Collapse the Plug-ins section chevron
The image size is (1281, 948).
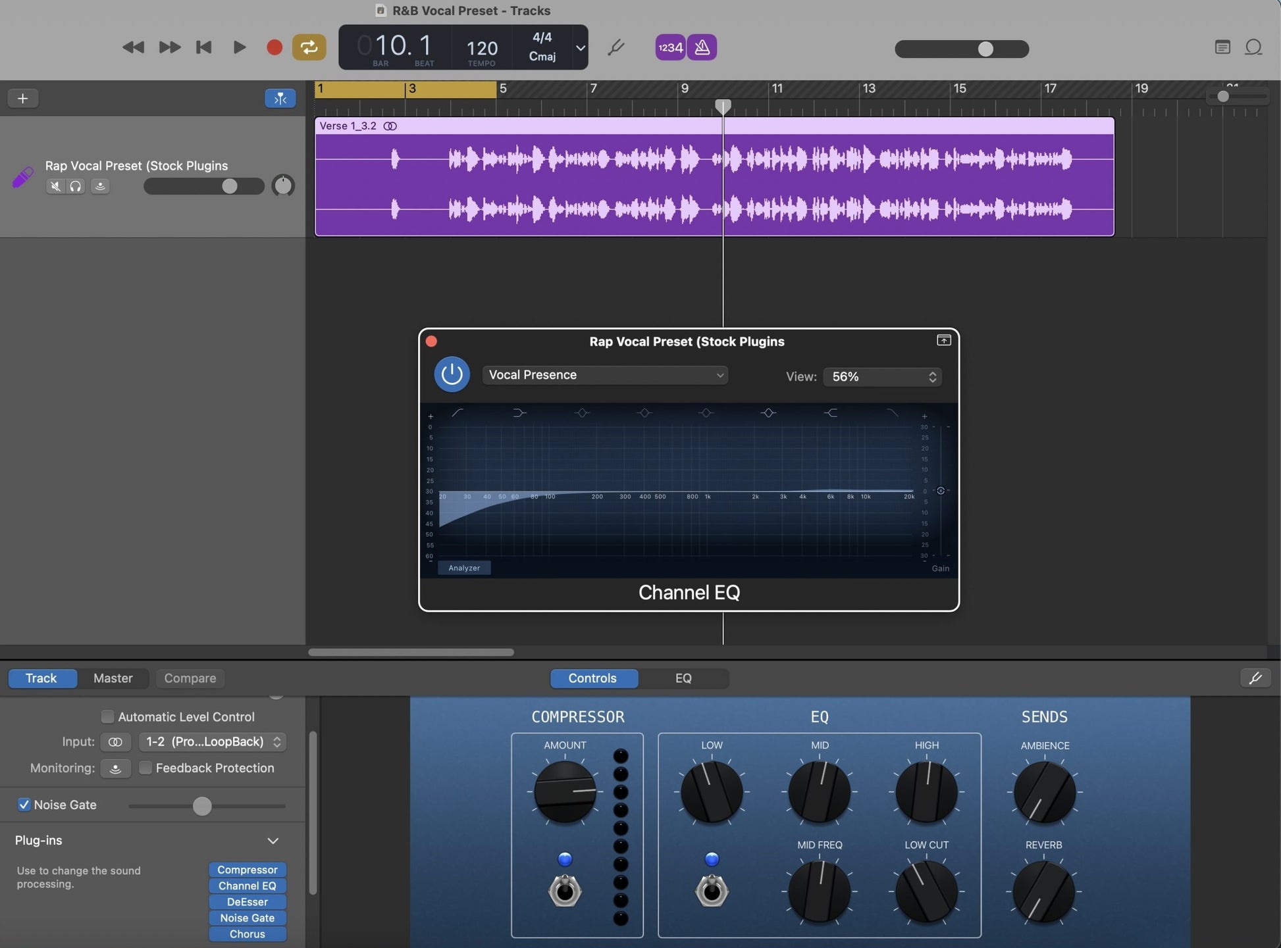click(273, 841)
